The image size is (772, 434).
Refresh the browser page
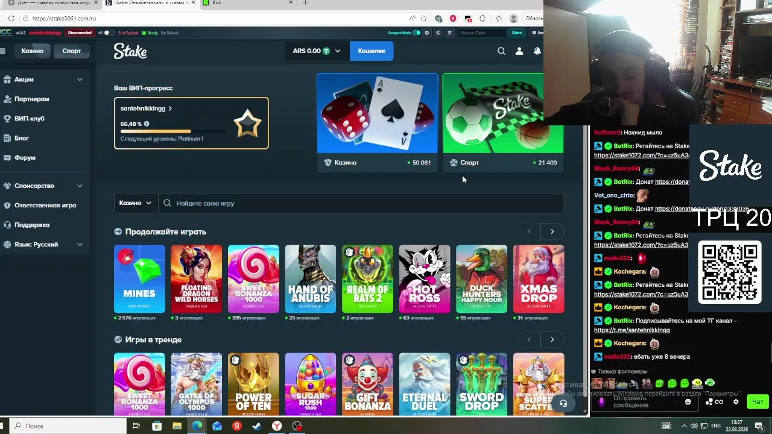pyautogui.click(x=11, y=18)
